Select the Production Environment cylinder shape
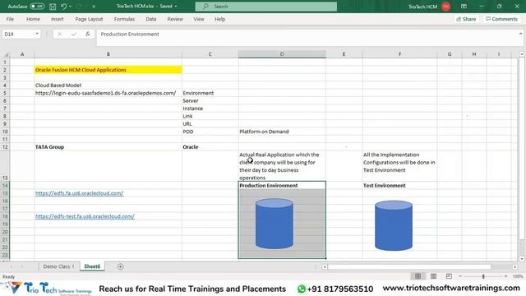 click(274, 224)
